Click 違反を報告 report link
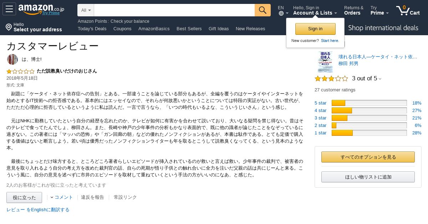The width and height of the screenshot is (428, 224). click(92, 197)
